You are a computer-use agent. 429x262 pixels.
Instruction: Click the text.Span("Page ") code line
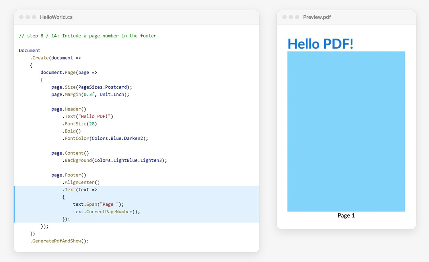[98, 204]
